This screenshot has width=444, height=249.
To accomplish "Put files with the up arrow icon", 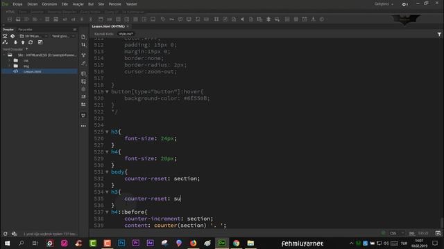I will tap(23, 42).
